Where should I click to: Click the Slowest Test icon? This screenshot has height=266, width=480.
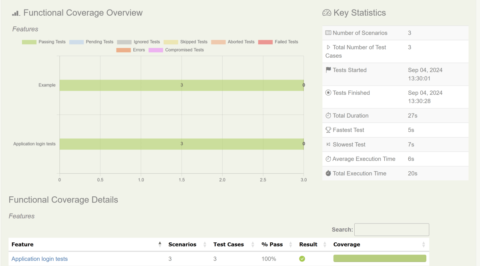(328, 144)
